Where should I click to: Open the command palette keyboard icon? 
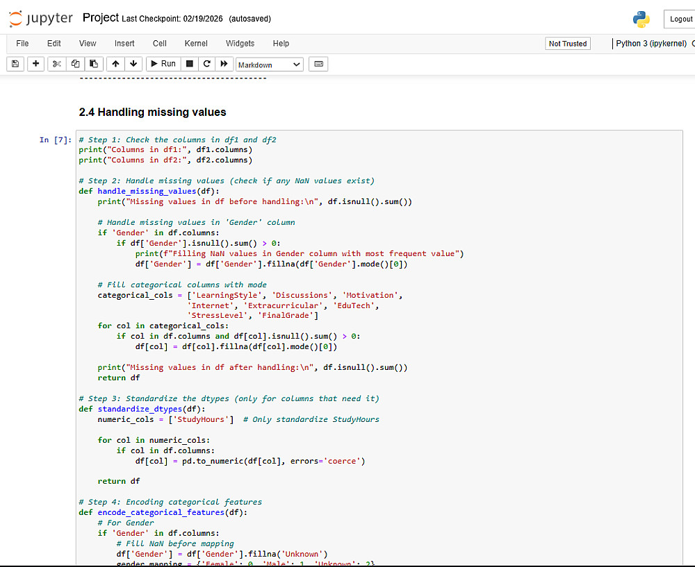pyautogui.click(x=318, y=64)
